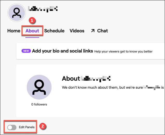Click the large avatar in About panel
Screen dimensions: 165x135
pos(39,87)
